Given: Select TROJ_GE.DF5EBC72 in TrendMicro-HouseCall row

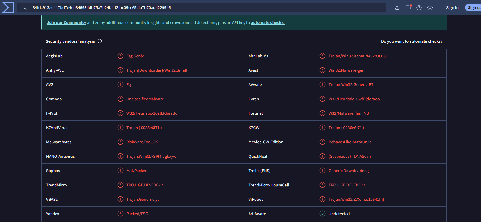Looking at the screenshot, I should click(x=347, y=185).
